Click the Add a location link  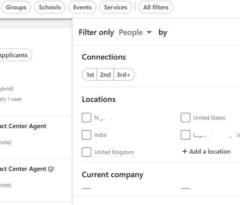[x=206, y=151]
